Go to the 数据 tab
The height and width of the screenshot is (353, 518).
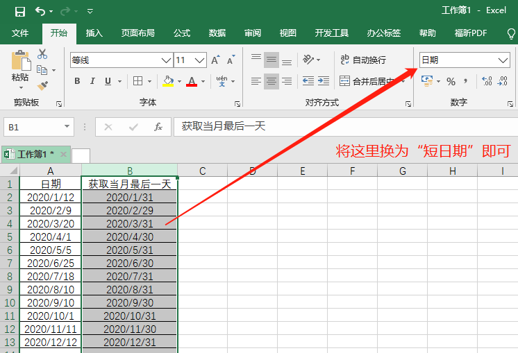[217, 33]
